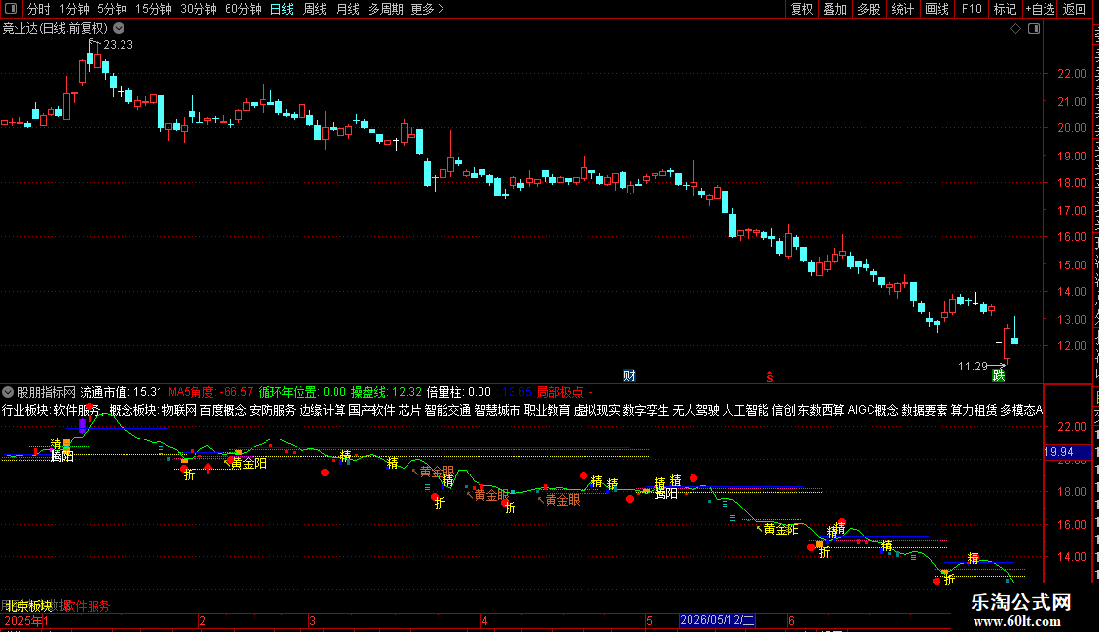Viewport: 1099px width, 632px height.
Task: Click the 边缘计算 concept label
Action: [322, 410]
